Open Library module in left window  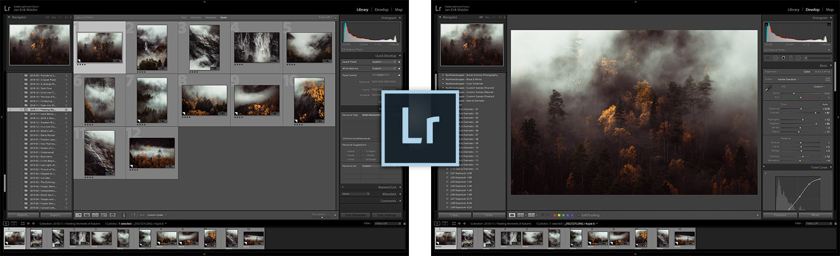click(363, 9)
